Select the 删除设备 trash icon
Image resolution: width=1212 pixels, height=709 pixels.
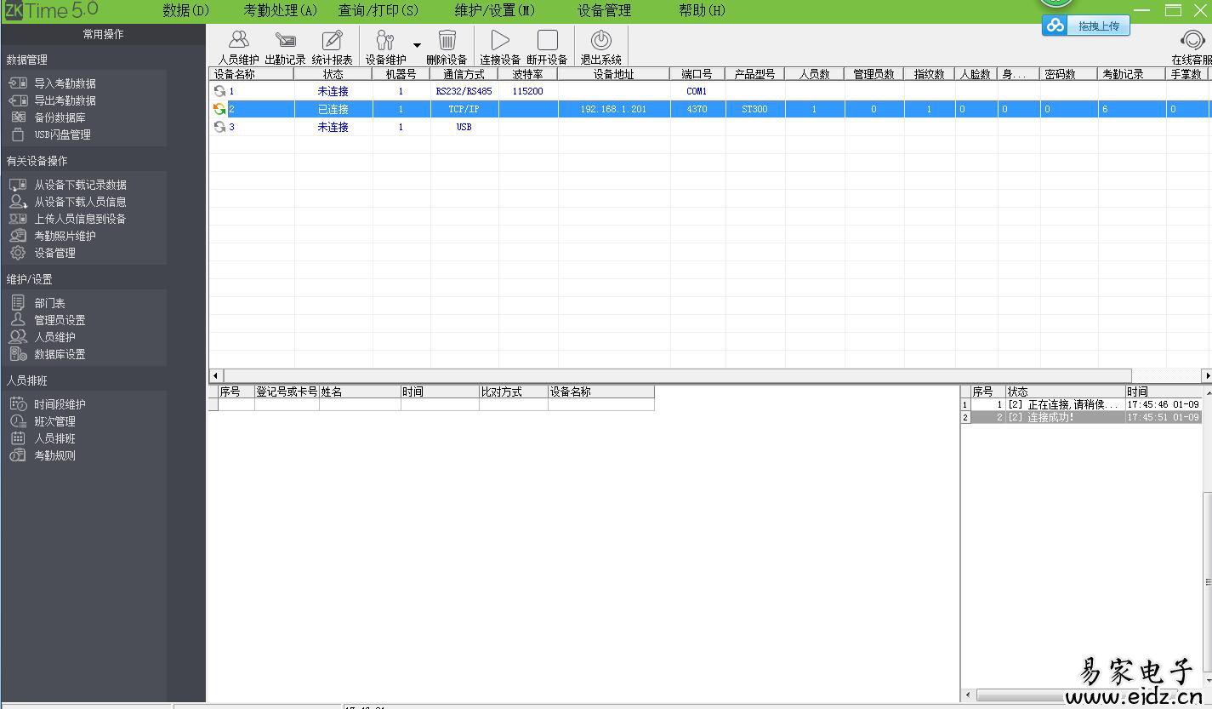[x=447, y=40]
